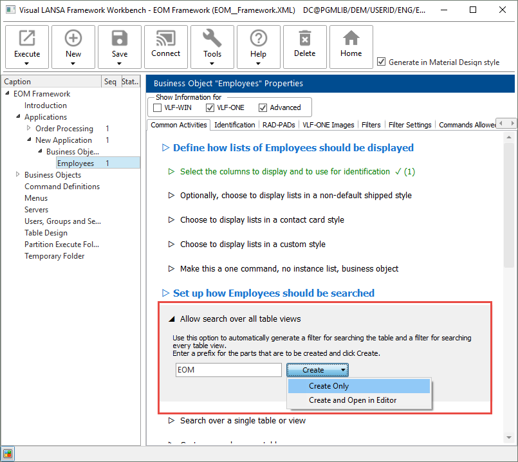Image resolution: width=518 pixels, height=462 pixels.
Task: Select Table Design in the tree
Action: click(x=46, y=232)
